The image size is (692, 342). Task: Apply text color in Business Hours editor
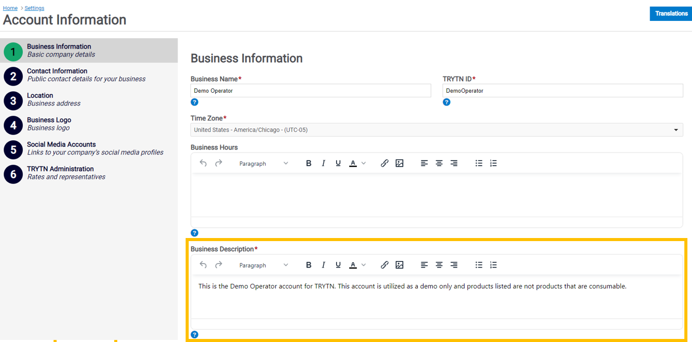point(353,163)
